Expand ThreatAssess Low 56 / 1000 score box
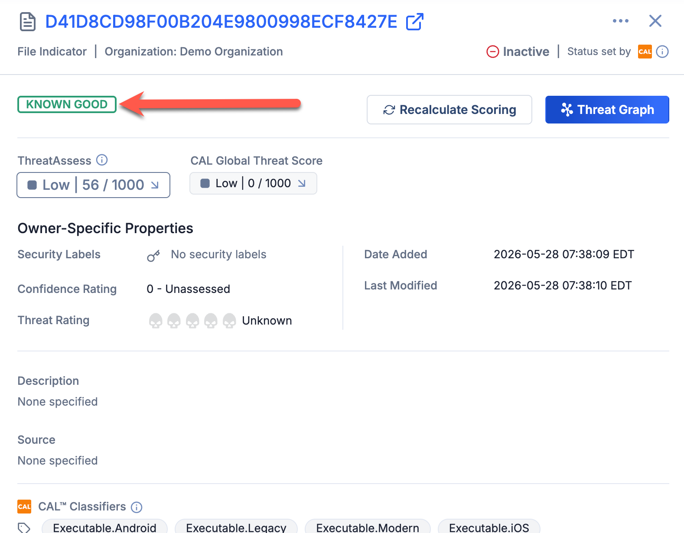The width and height of the screenshot is (684, 533). pyautogui.click(x=93, y=185)
